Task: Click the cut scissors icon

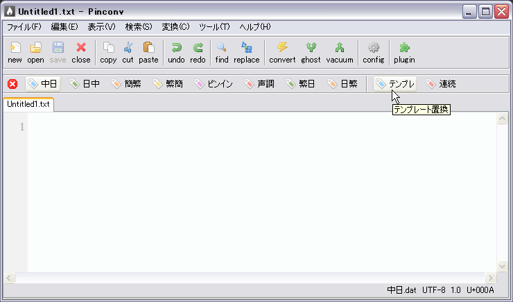Action: (x=128, y=52)
